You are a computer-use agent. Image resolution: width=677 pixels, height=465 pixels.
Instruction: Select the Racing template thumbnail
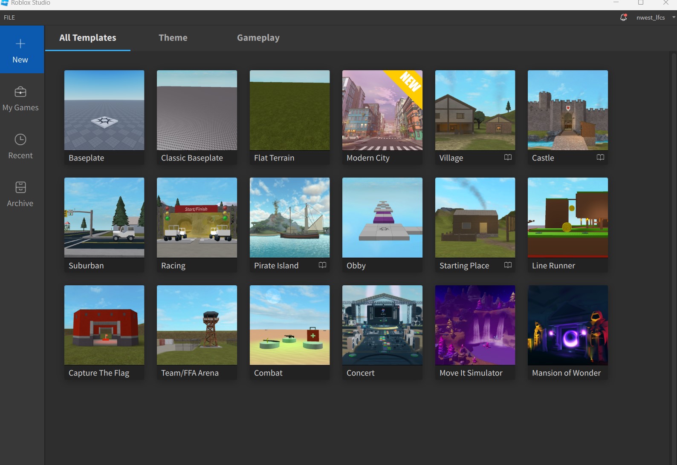coord(197,218)
